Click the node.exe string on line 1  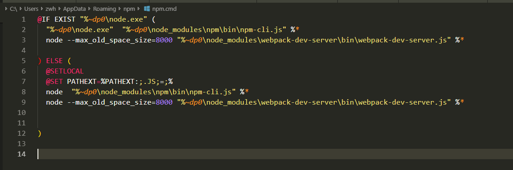(114, 19)
